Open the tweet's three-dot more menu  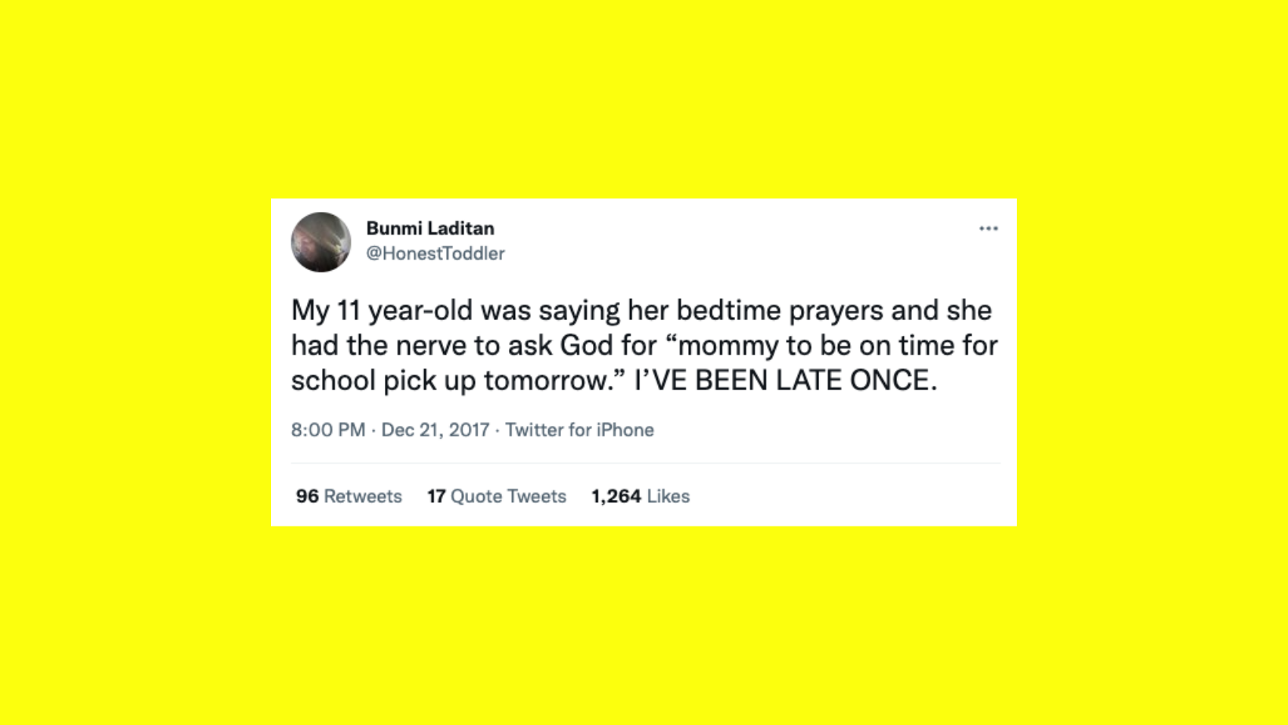point(988,228)
